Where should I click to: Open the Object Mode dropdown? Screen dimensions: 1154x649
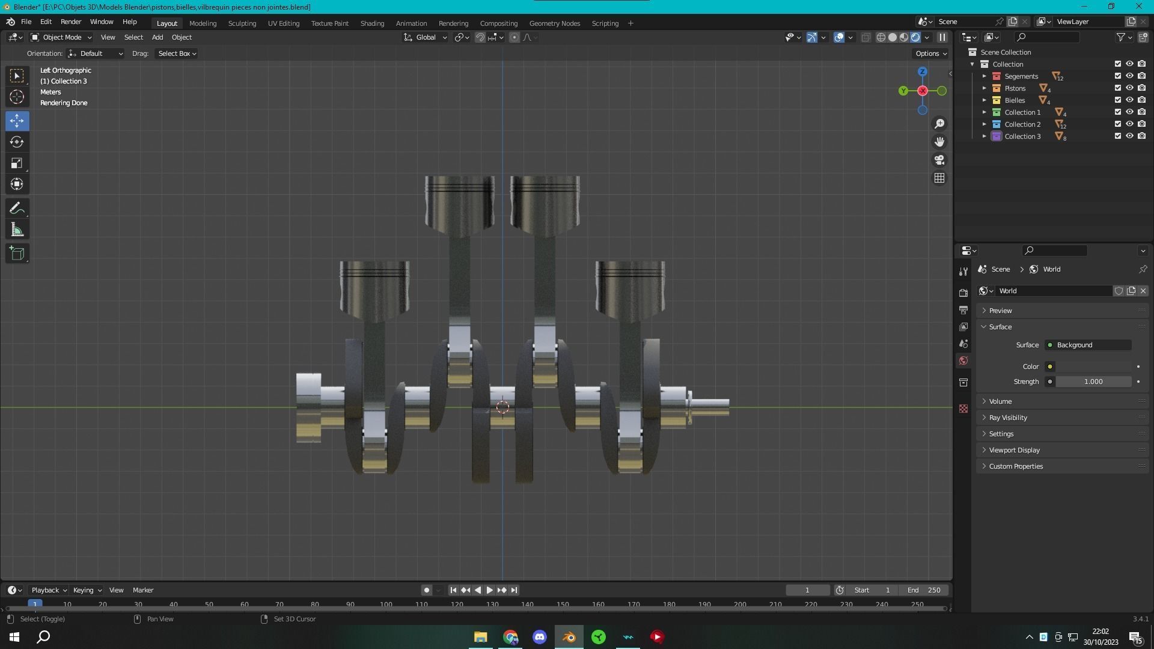(x=61, y=37)
